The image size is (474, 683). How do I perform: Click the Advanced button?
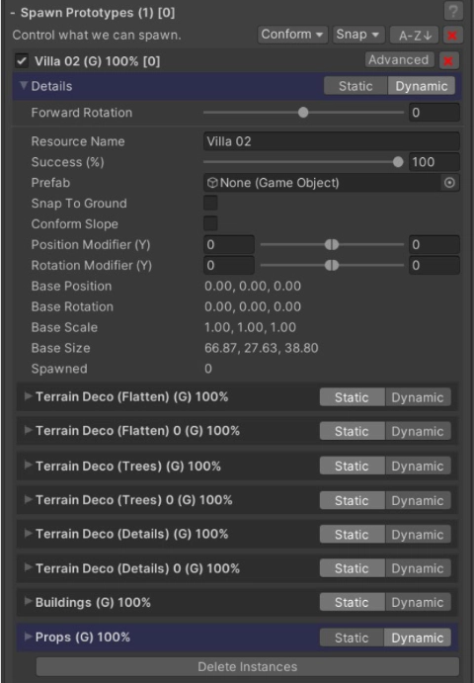[399, 60]
